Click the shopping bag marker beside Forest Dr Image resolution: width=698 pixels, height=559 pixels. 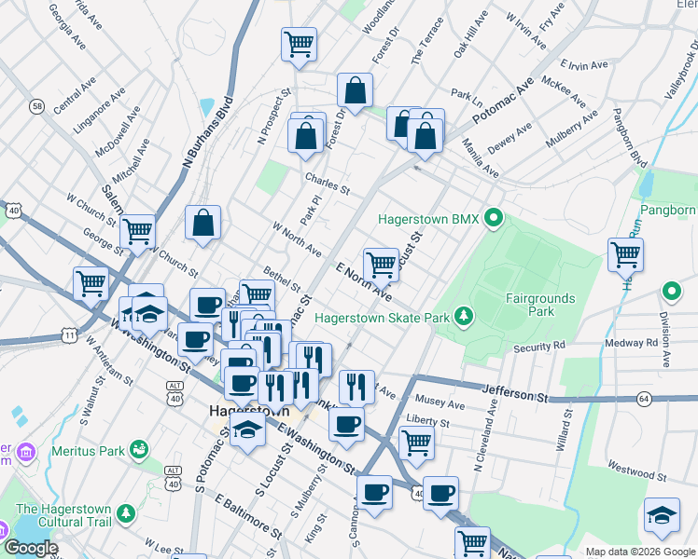(355, 90)
